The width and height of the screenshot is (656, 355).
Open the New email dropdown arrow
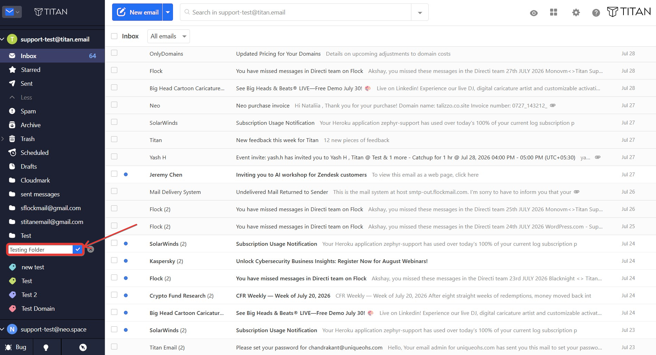tap(168, 12)
